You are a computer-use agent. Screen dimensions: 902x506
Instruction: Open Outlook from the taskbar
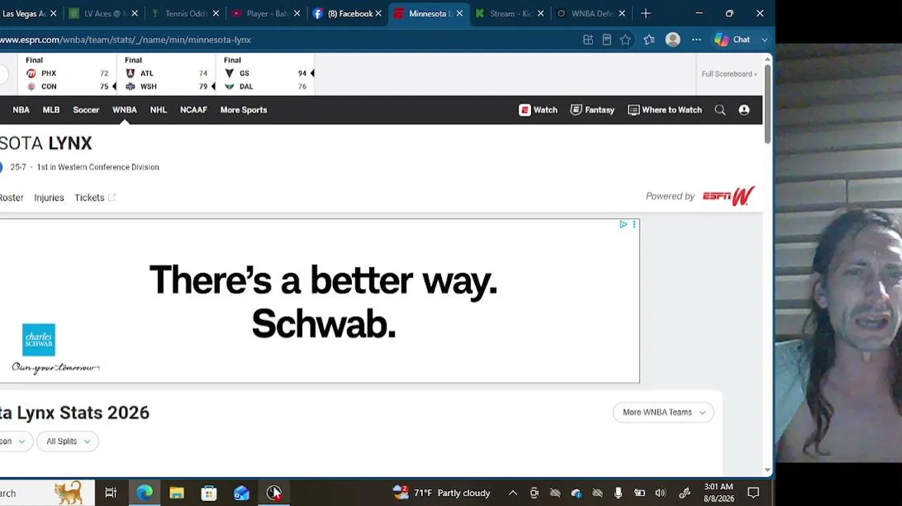[242, 493]
